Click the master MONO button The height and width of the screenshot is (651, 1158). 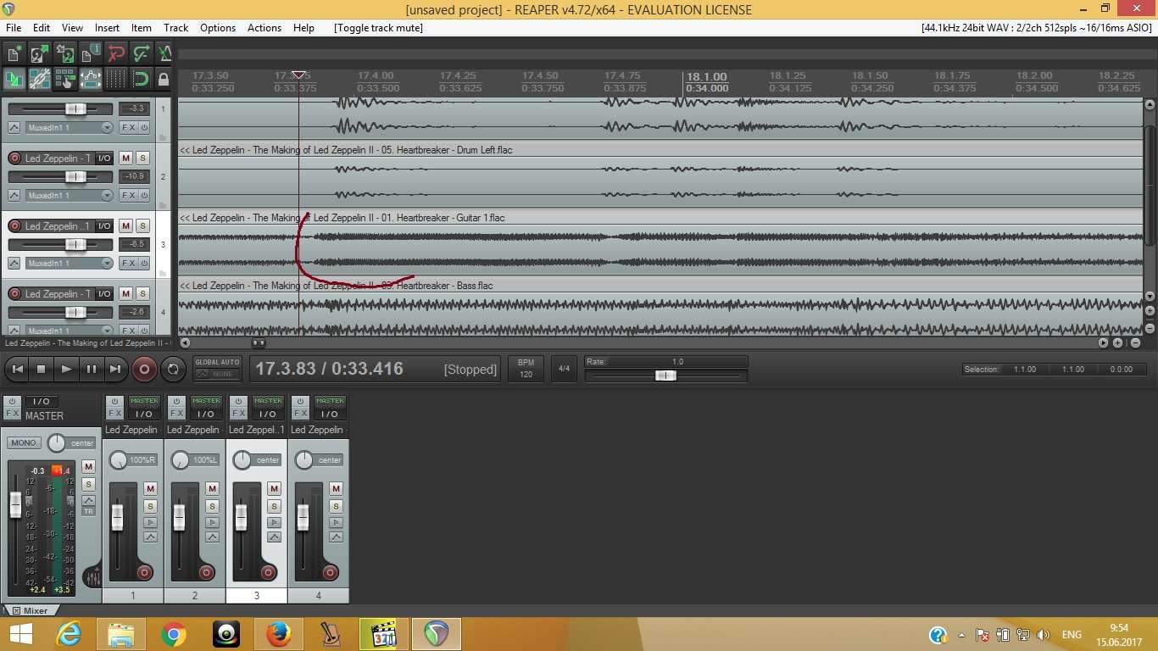23,442
